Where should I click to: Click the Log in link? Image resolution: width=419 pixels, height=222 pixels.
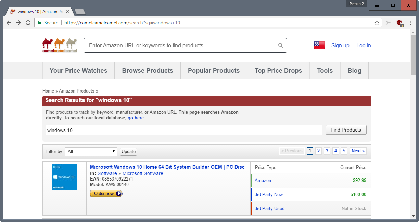pyautogui.click(x=364, y=45)
